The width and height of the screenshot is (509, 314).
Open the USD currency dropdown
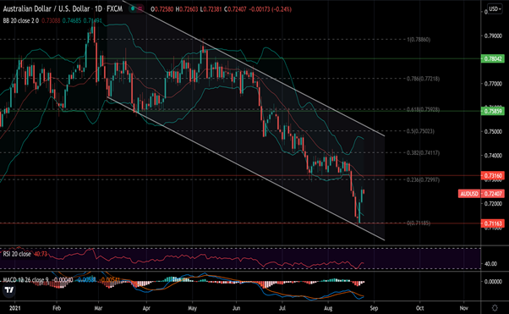click(x=495, y=8)
